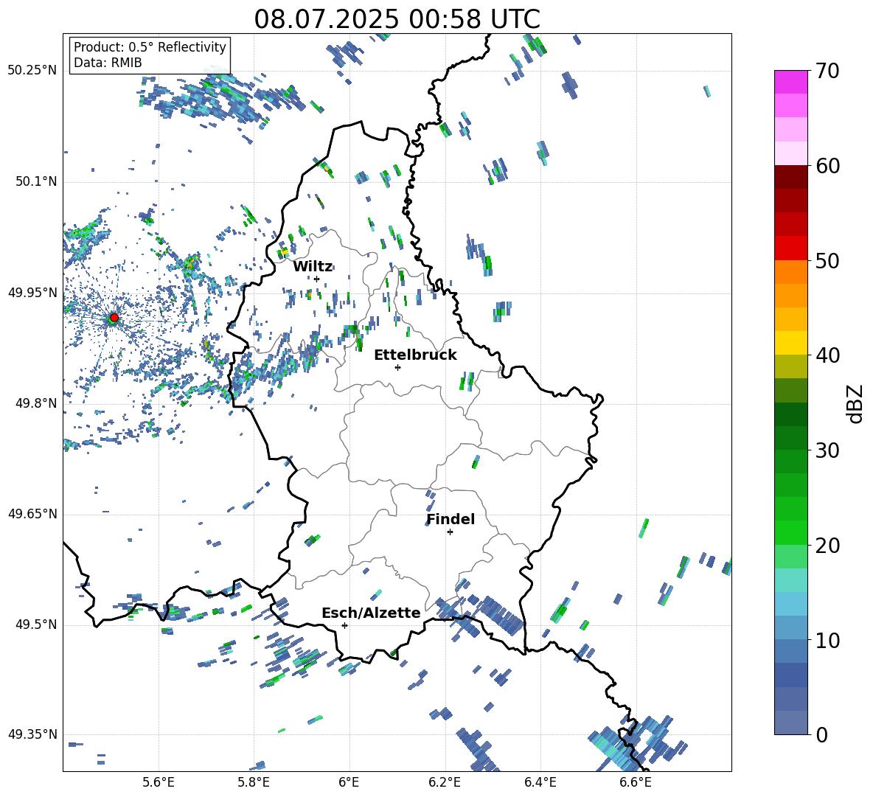Click the 49.95°N latitude label
The width and height of the screenshot is (873, 797).
coord(32,293)
